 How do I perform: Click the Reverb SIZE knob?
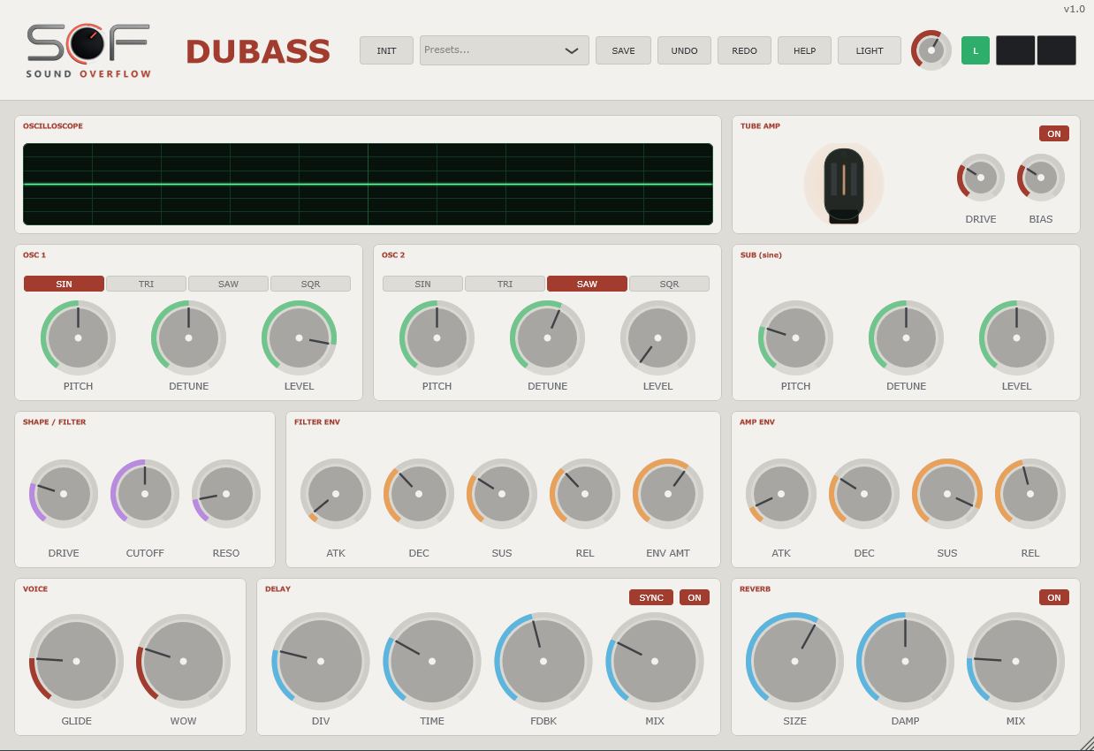pos(794,661)
